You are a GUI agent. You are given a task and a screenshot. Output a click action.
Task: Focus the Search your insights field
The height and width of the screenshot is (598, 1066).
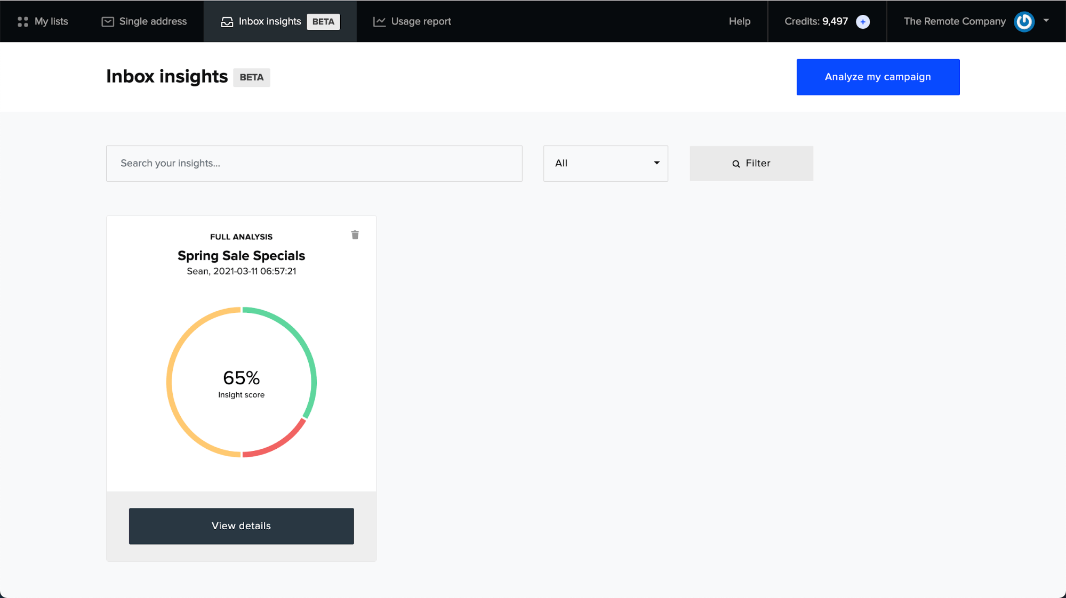click(314, 163)
